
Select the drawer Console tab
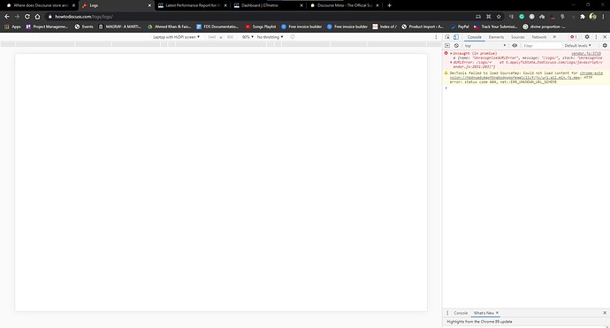click(461, 313)
